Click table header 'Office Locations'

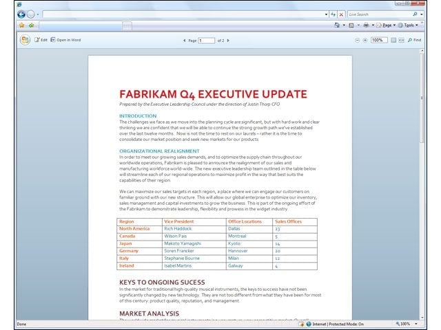pos(245,221)
